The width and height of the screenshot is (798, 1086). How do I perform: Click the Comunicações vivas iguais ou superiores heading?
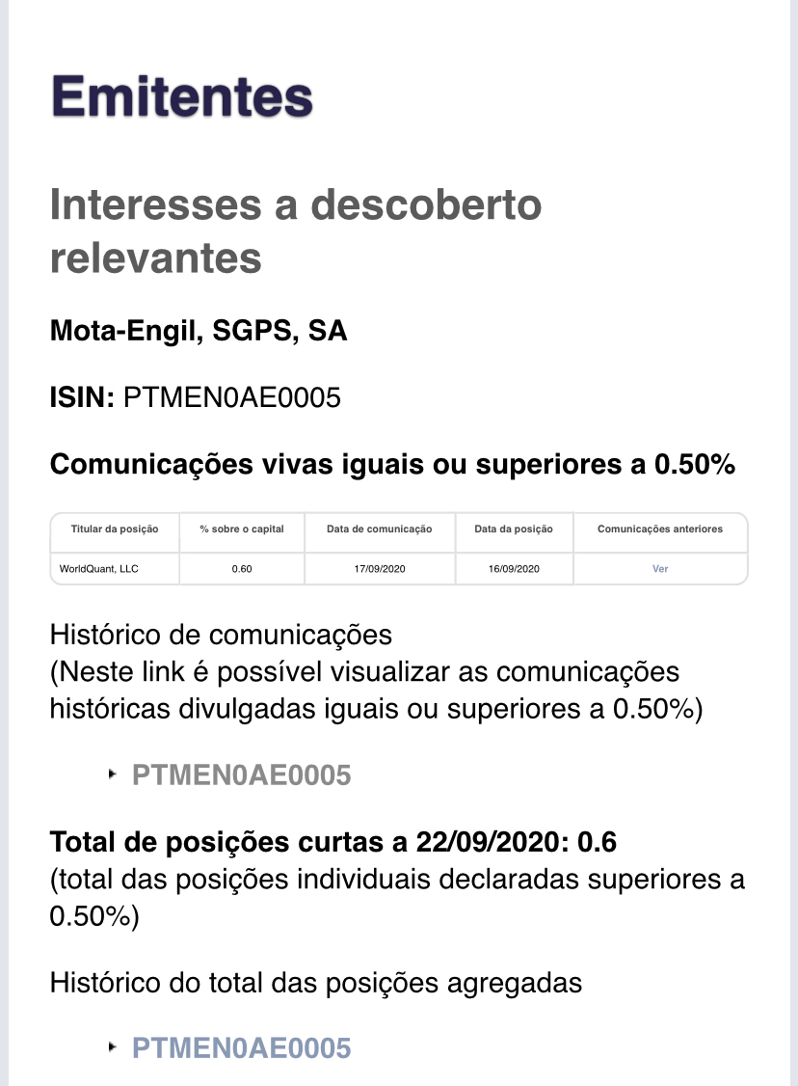click(x=392, y=465)
